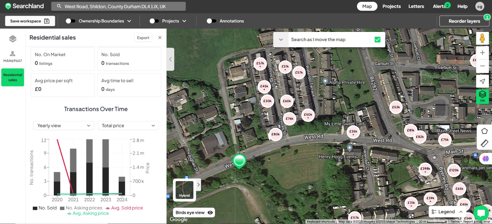Open the user avatar 'cg' menu
The image size is (492, 224).
point(480,6)
